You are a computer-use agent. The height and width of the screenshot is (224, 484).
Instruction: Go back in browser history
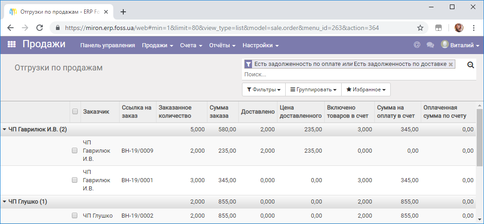10,28
